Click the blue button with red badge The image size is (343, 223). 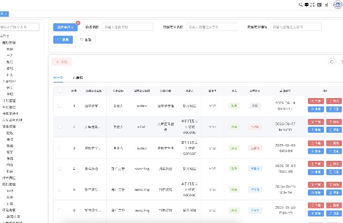click(x=65, y=27)
